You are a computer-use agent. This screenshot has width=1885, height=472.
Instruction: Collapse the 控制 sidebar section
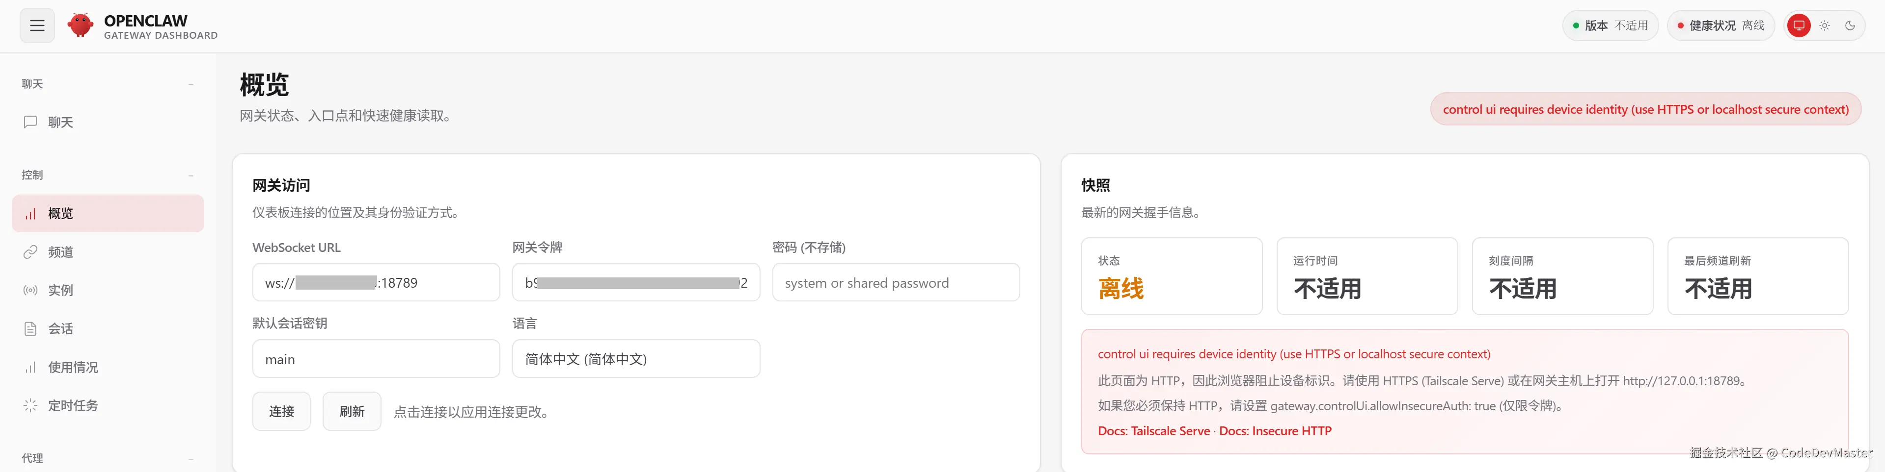pos(191,175)
